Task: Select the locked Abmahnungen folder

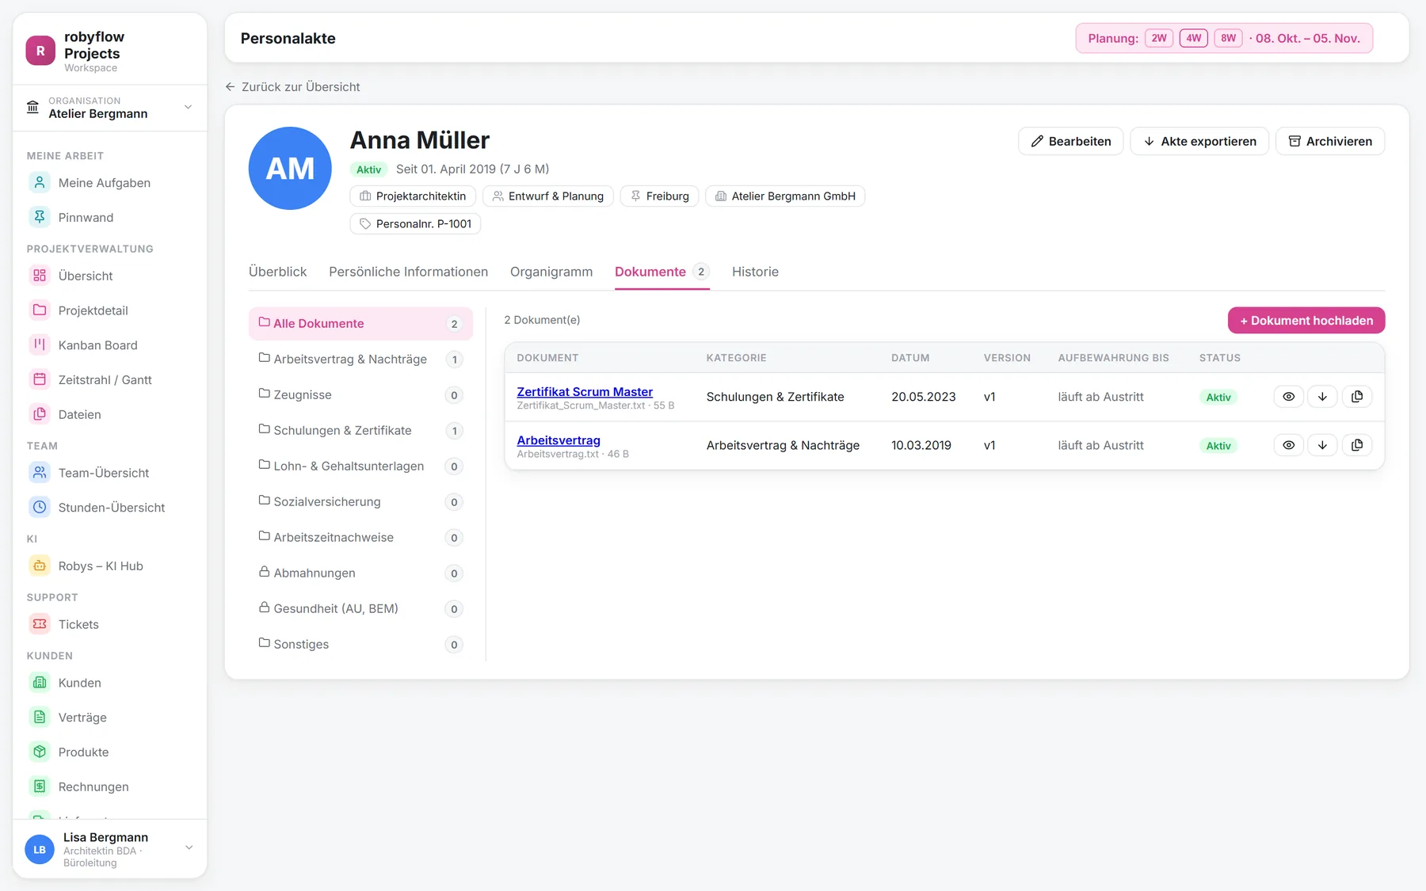Action: 360,573
